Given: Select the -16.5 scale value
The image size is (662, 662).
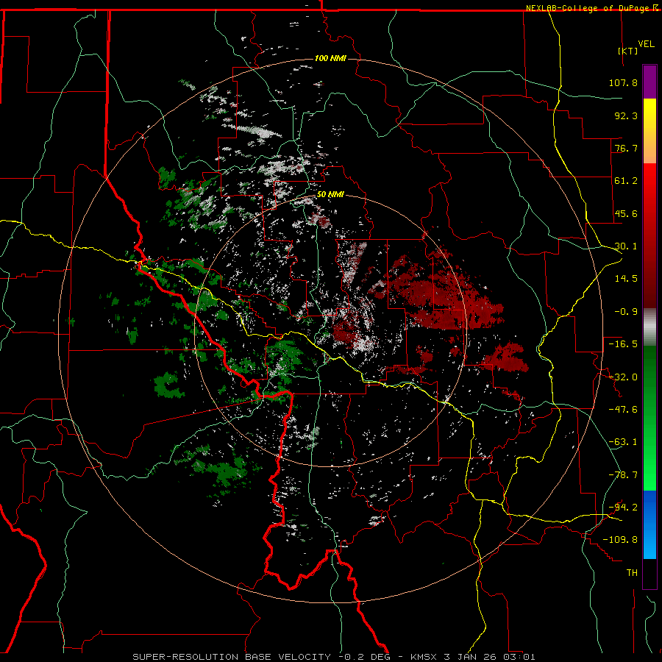Looking at the screenshot, I should [623, 344].
